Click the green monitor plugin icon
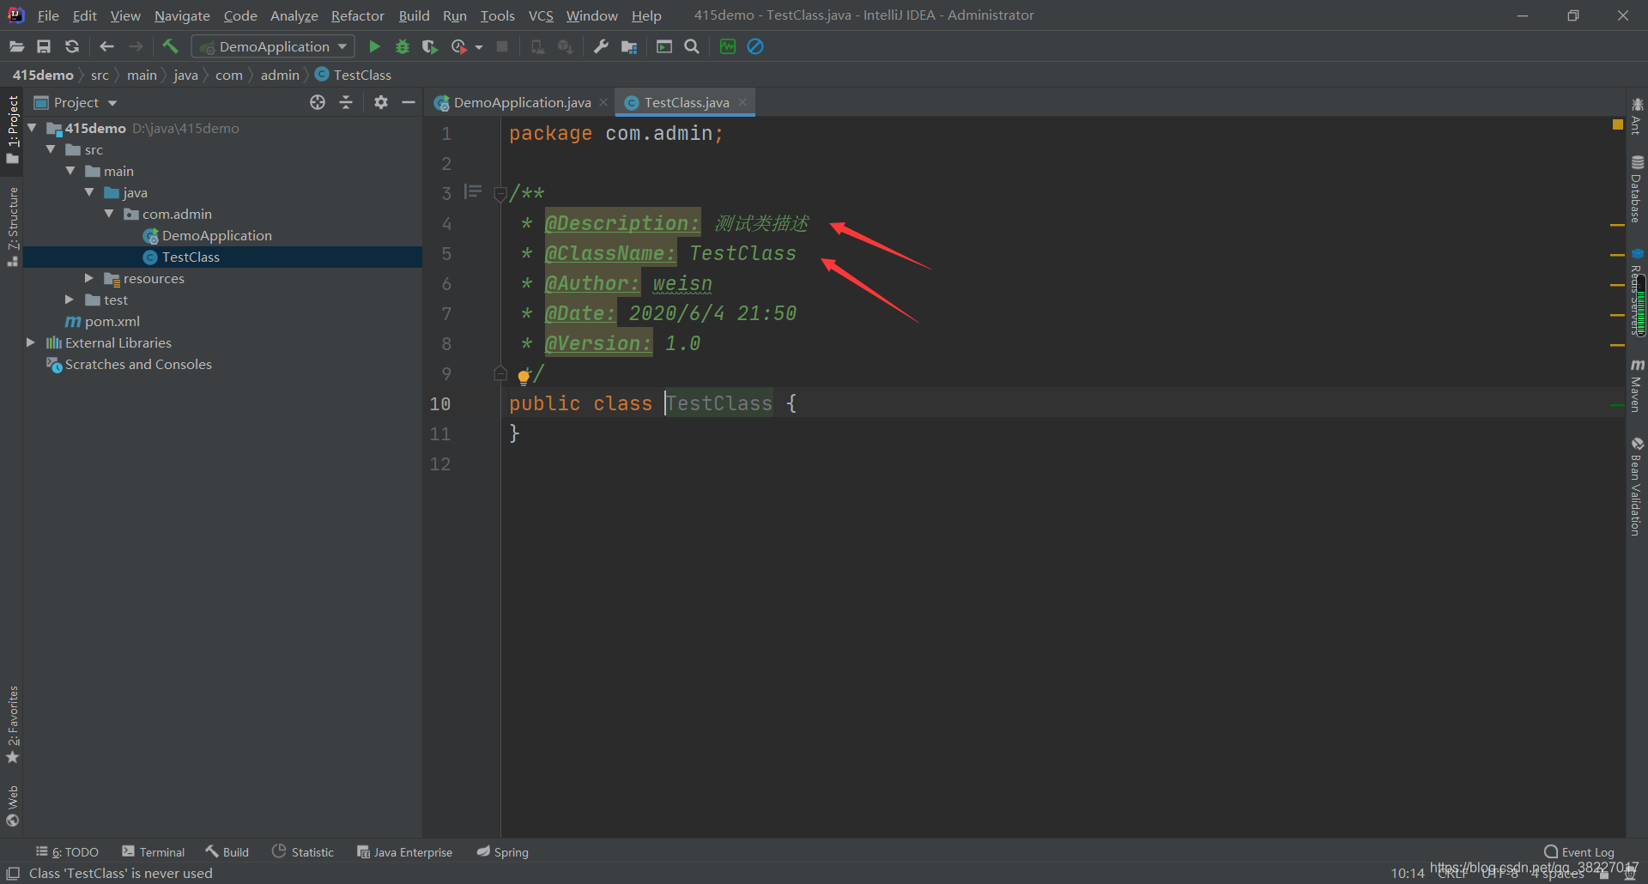 tap(728, 46)
